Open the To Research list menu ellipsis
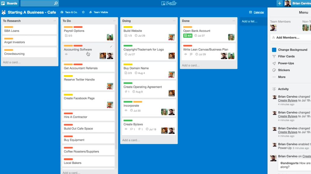This screenshot has height=174, width=311. click(x=55, y=21)
